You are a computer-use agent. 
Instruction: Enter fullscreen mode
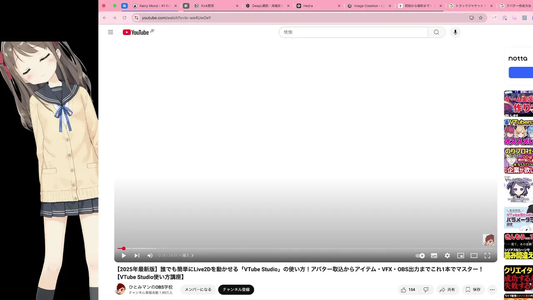tap(487, 255)
